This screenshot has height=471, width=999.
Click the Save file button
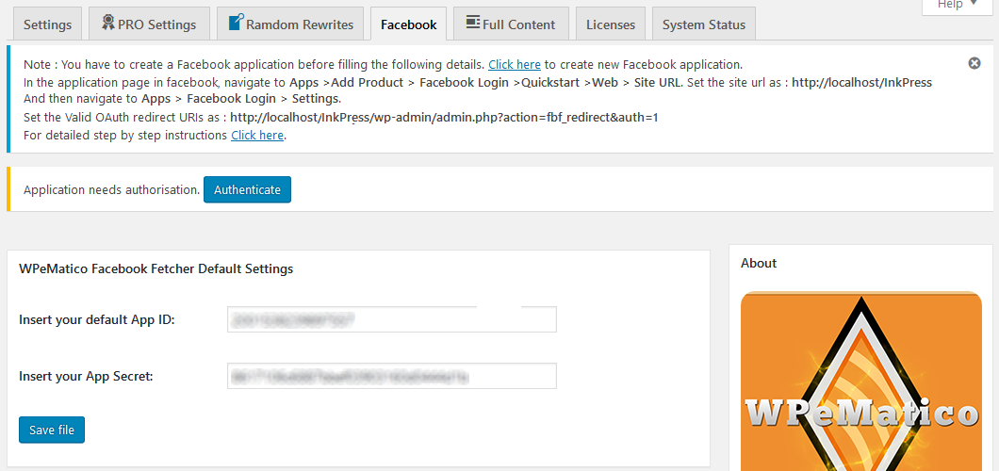tap(52, 430)
